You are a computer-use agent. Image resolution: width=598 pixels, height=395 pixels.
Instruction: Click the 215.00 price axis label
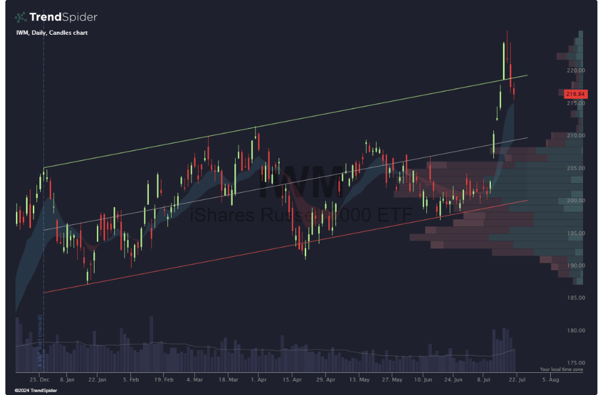click(576, 104)
